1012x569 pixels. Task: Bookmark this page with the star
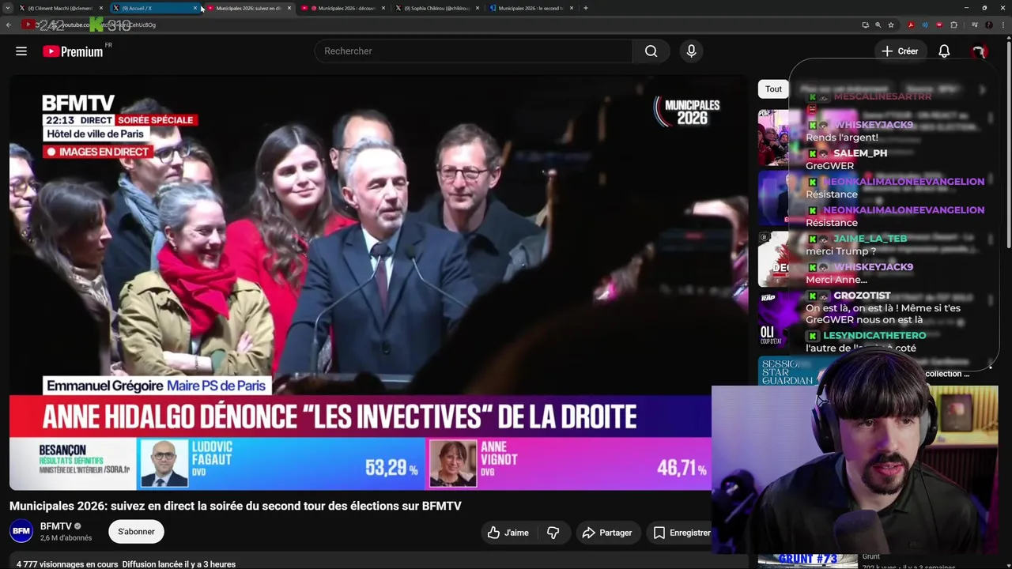pos(891,24)
